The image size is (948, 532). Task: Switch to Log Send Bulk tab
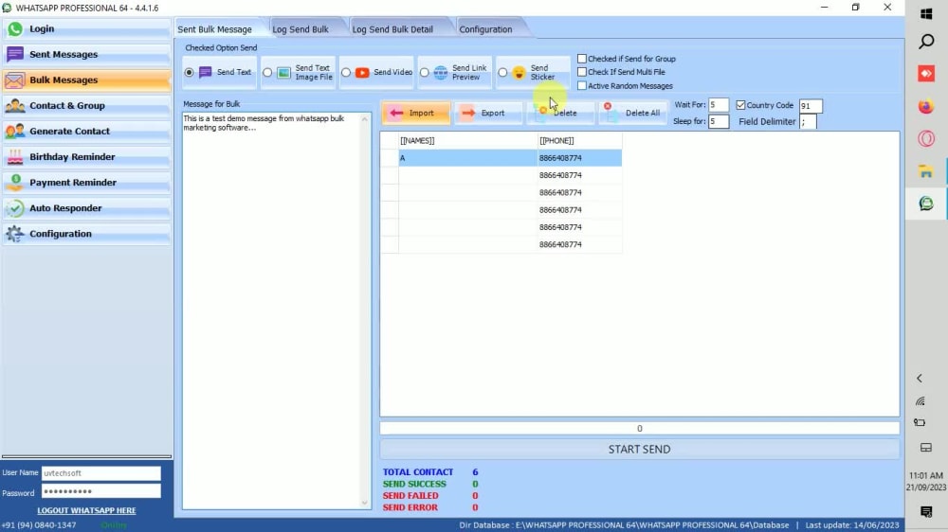[x=301, y=29]
